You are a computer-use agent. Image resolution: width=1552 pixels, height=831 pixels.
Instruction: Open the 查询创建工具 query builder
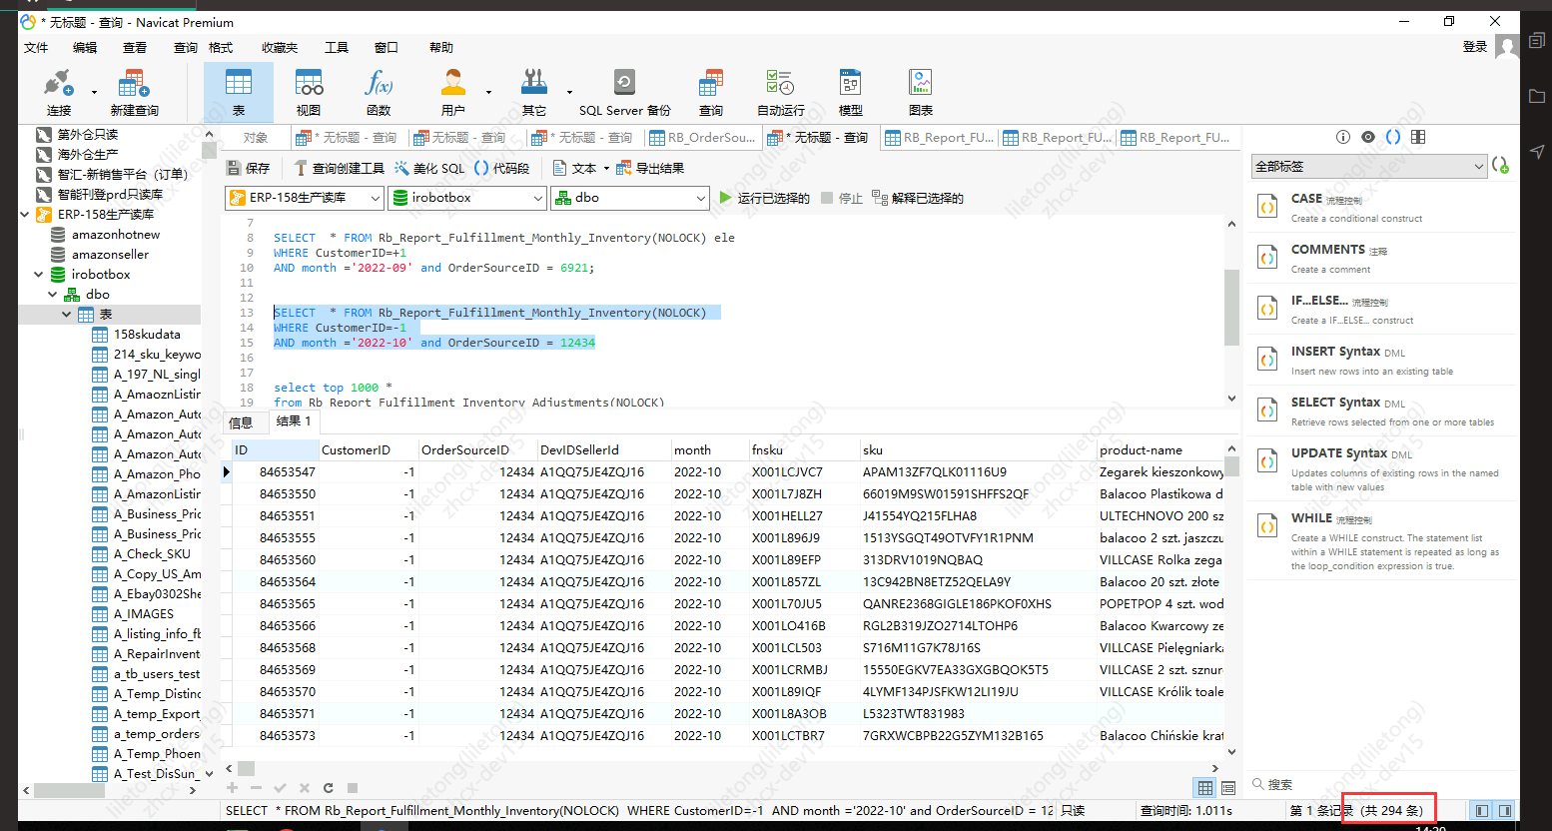pyautogui.click(x=339, y=168)
